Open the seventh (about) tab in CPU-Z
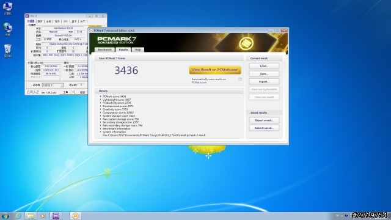 tap(82, 21)
